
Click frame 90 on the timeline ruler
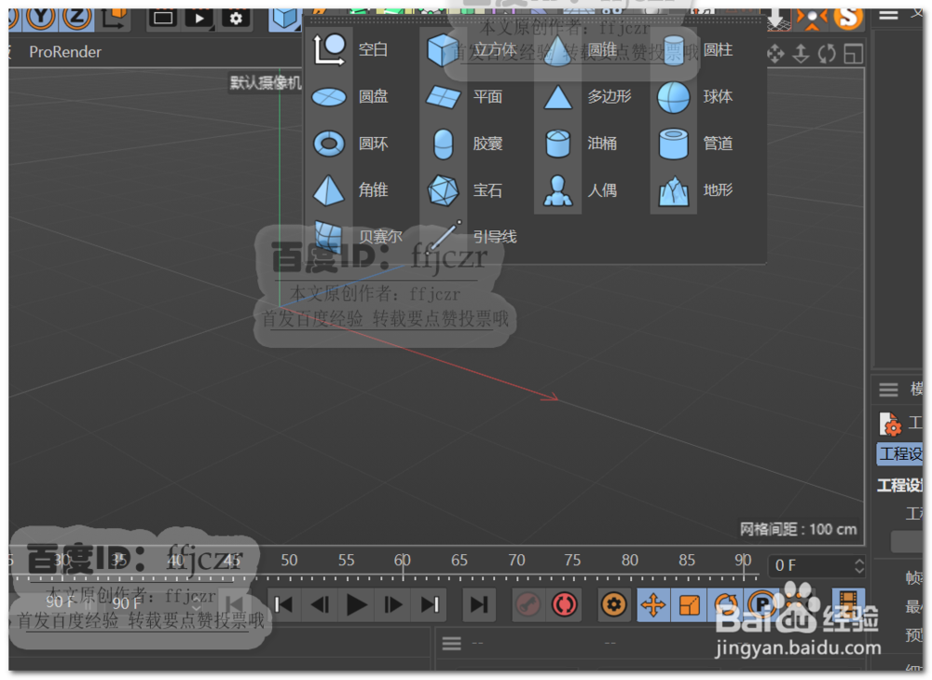pyautogui.click(x=743, y=561)
